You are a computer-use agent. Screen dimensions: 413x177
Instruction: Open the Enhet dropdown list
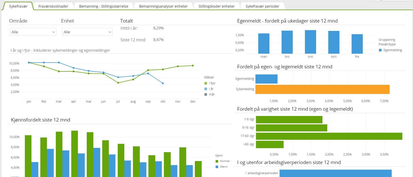(87, 32)
